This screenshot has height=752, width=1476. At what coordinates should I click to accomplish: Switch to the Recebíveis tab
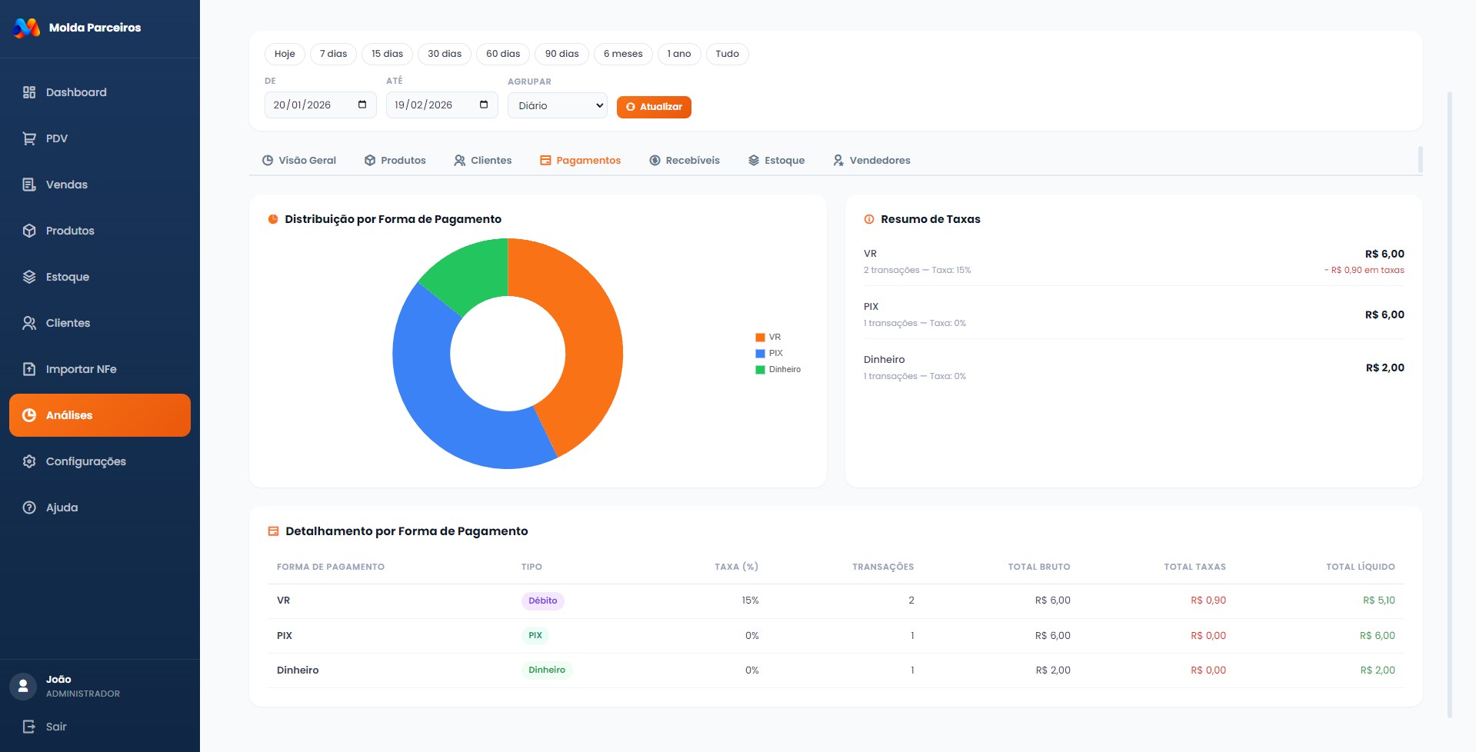685,161
